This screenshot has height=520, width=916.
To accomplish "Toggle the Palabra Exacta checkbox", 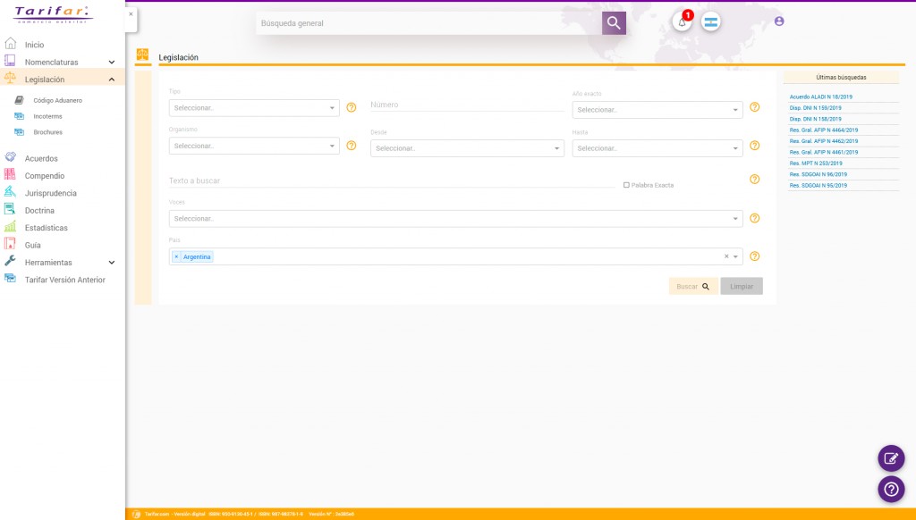I will tap(626, 185).
